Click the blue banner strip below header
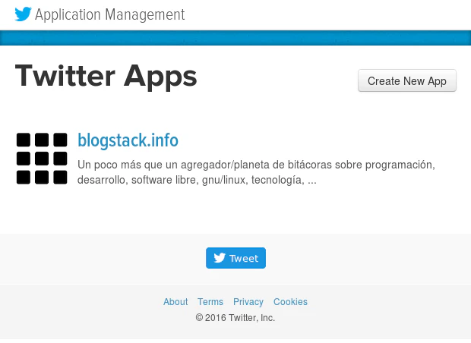 [x=235, y=38]
